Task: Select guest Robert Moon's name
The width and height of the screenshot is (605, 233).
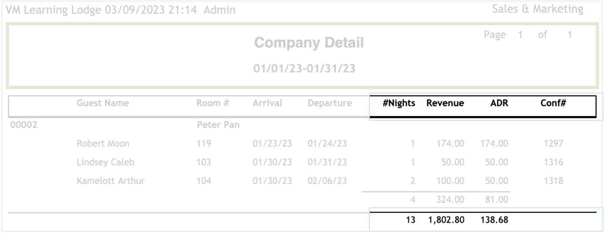Action: [x=103, y=143]
